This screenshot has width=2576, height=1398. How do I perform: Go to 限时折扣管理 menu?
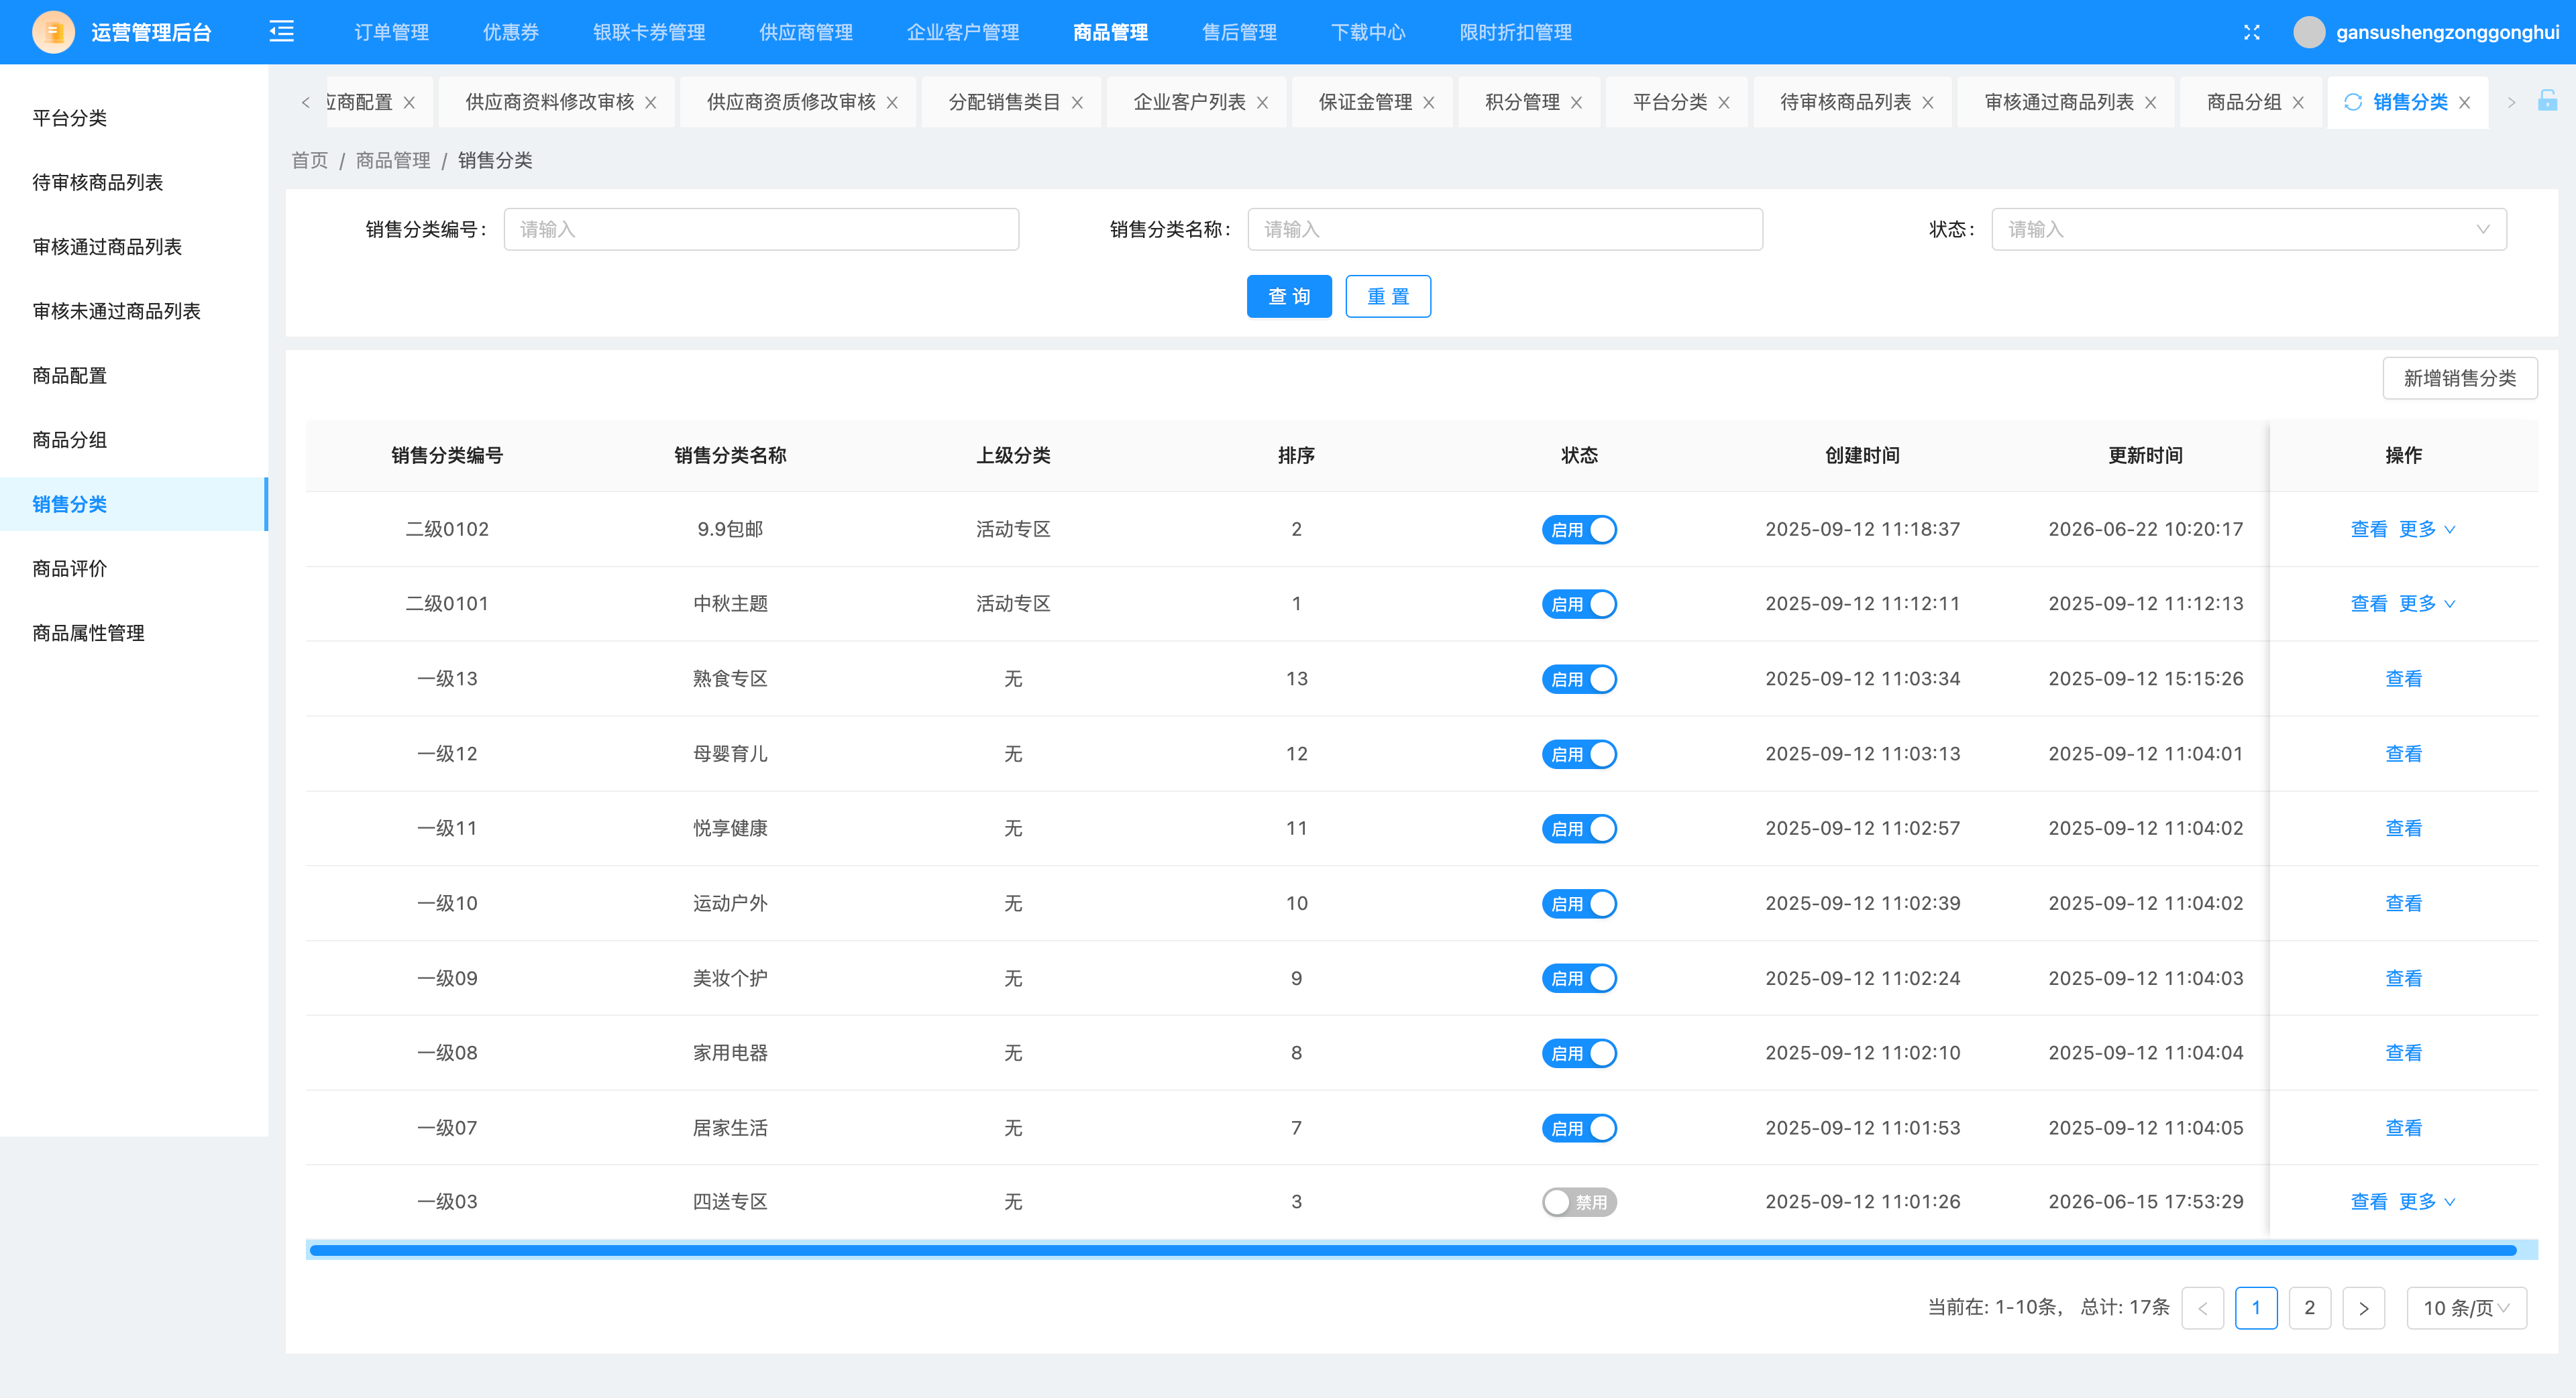(x=1515, y=32)
